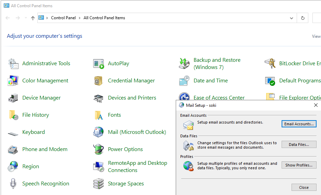
Task: Open the Fonts link
Action: point(114,115)
